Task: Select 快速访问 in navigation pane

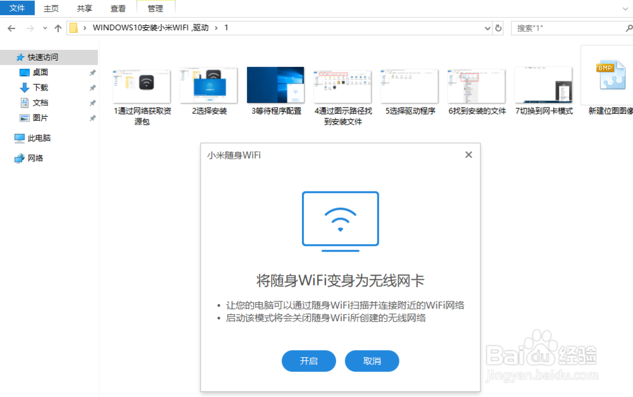Action: (x=49, y=58)
